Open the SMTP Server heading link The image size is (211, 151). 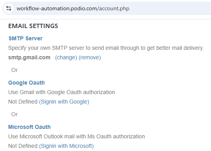click(x=25, y=38)
